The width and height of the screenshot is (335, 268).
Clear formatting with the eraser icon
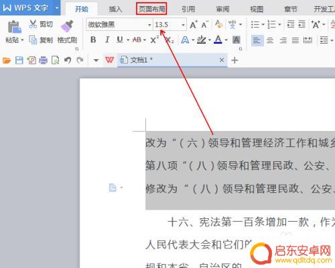coord(218,24)
